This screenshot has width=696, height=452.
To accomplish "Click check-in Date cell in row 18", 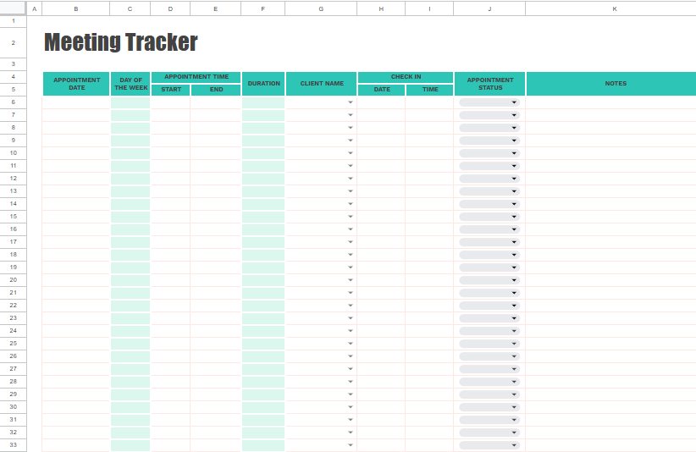I will point(381,255).
